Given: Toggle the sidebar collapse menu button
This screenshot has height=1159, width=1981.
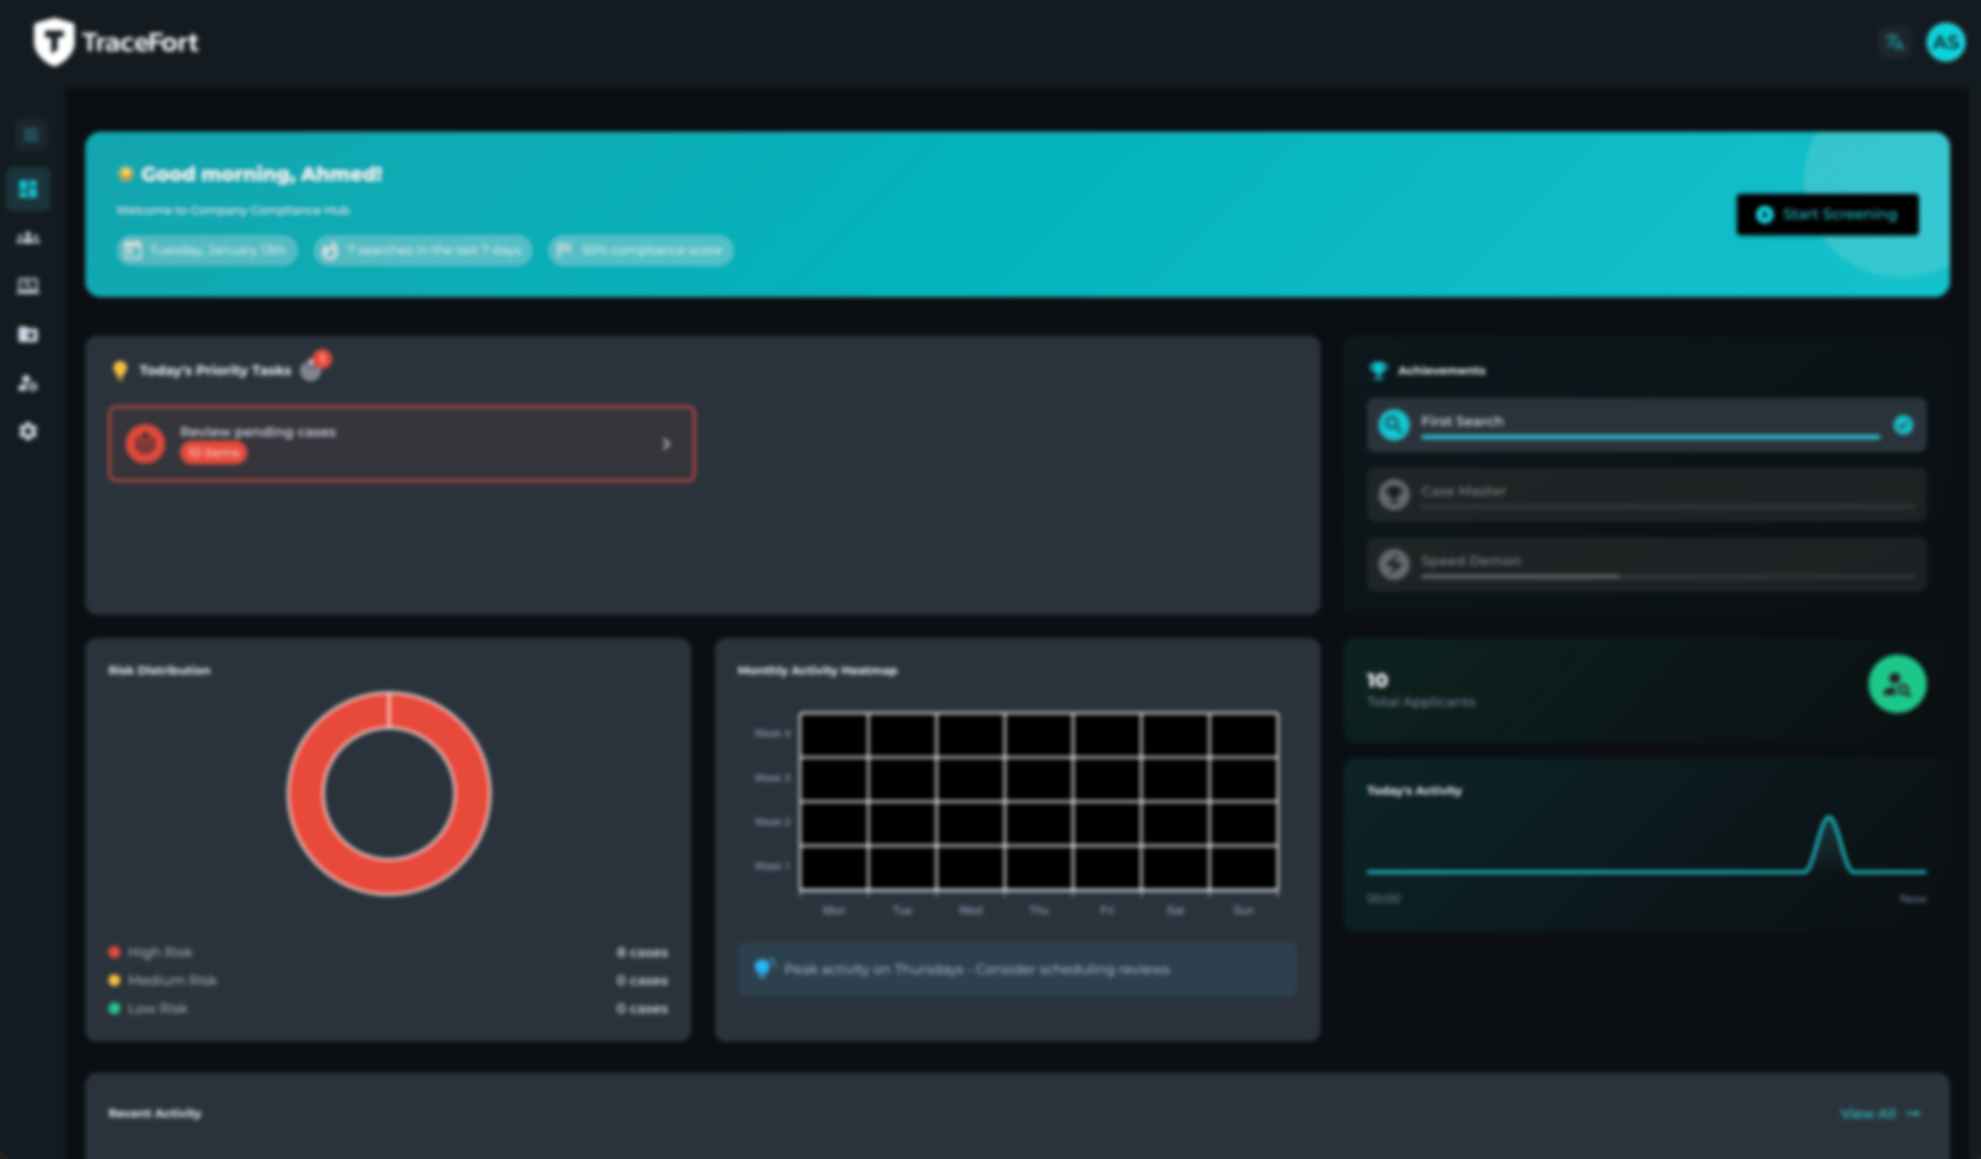Looking at the screenshot, I should 31,135.
